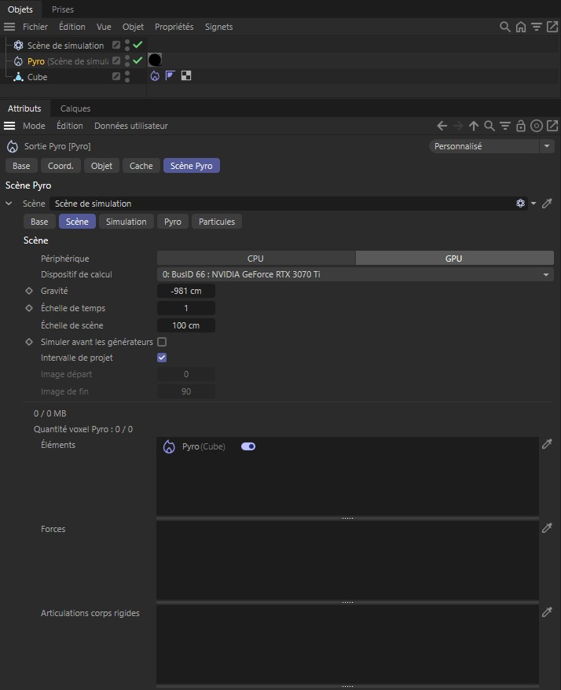Open the Attributs panel in a new window

coord(552,126)
